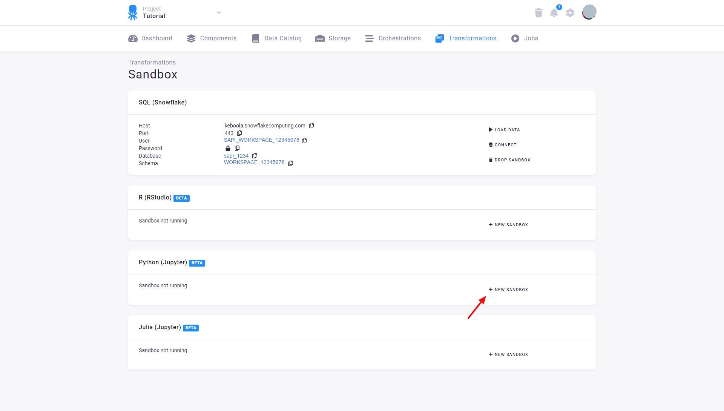Image resolution: width=724 pixels, height=411 pixels.
Task: Open the Components tab
Action: [x=212, y=38]
